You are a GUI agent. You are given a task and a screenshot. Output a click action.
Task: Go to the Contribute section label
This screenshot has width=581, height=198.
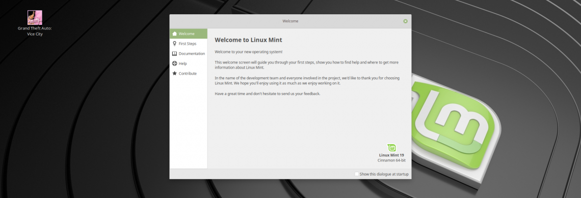pos(188,74)
